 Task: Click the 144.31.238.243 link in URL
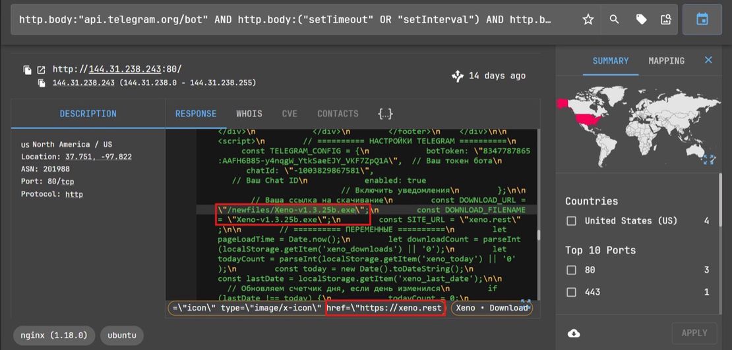125,69
